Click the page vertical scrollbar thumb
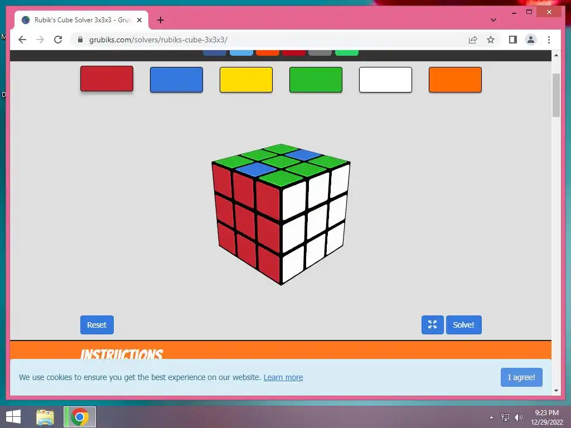The image size is (571, 428). tap(556, 95)
